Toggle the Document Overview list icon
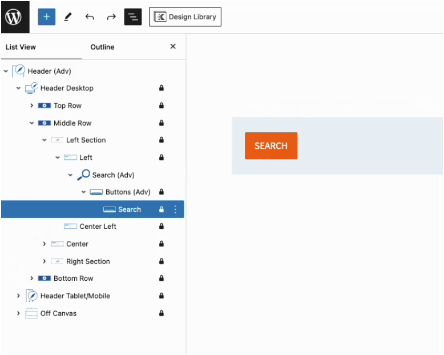Screen dimensions: 444x355 133,17
